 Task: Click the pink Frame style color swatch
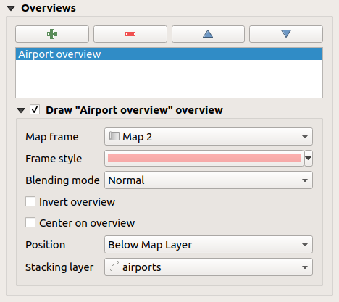204,159
